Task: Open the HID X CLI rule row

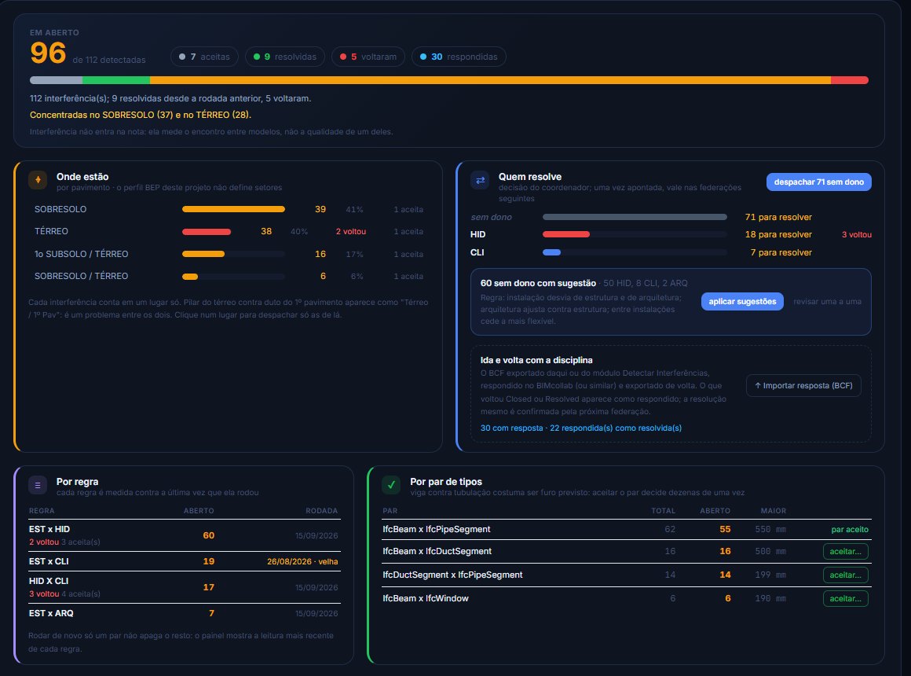Action: pos(185,587)
